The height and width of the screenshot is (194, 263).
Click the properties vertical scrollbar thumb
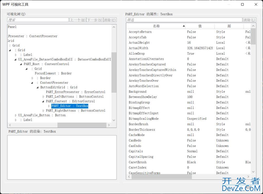tap(253, 36)
